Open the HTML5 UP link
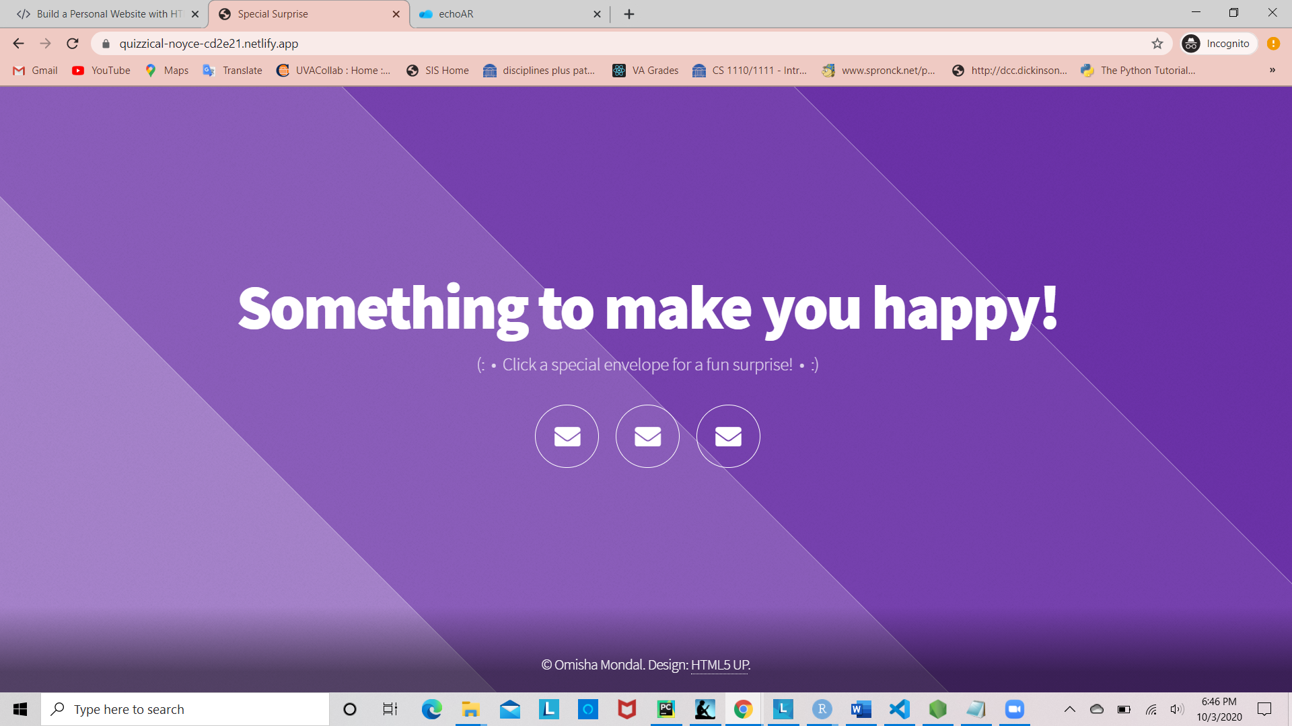Screen dimensions: 1292x726 [719, 665]
